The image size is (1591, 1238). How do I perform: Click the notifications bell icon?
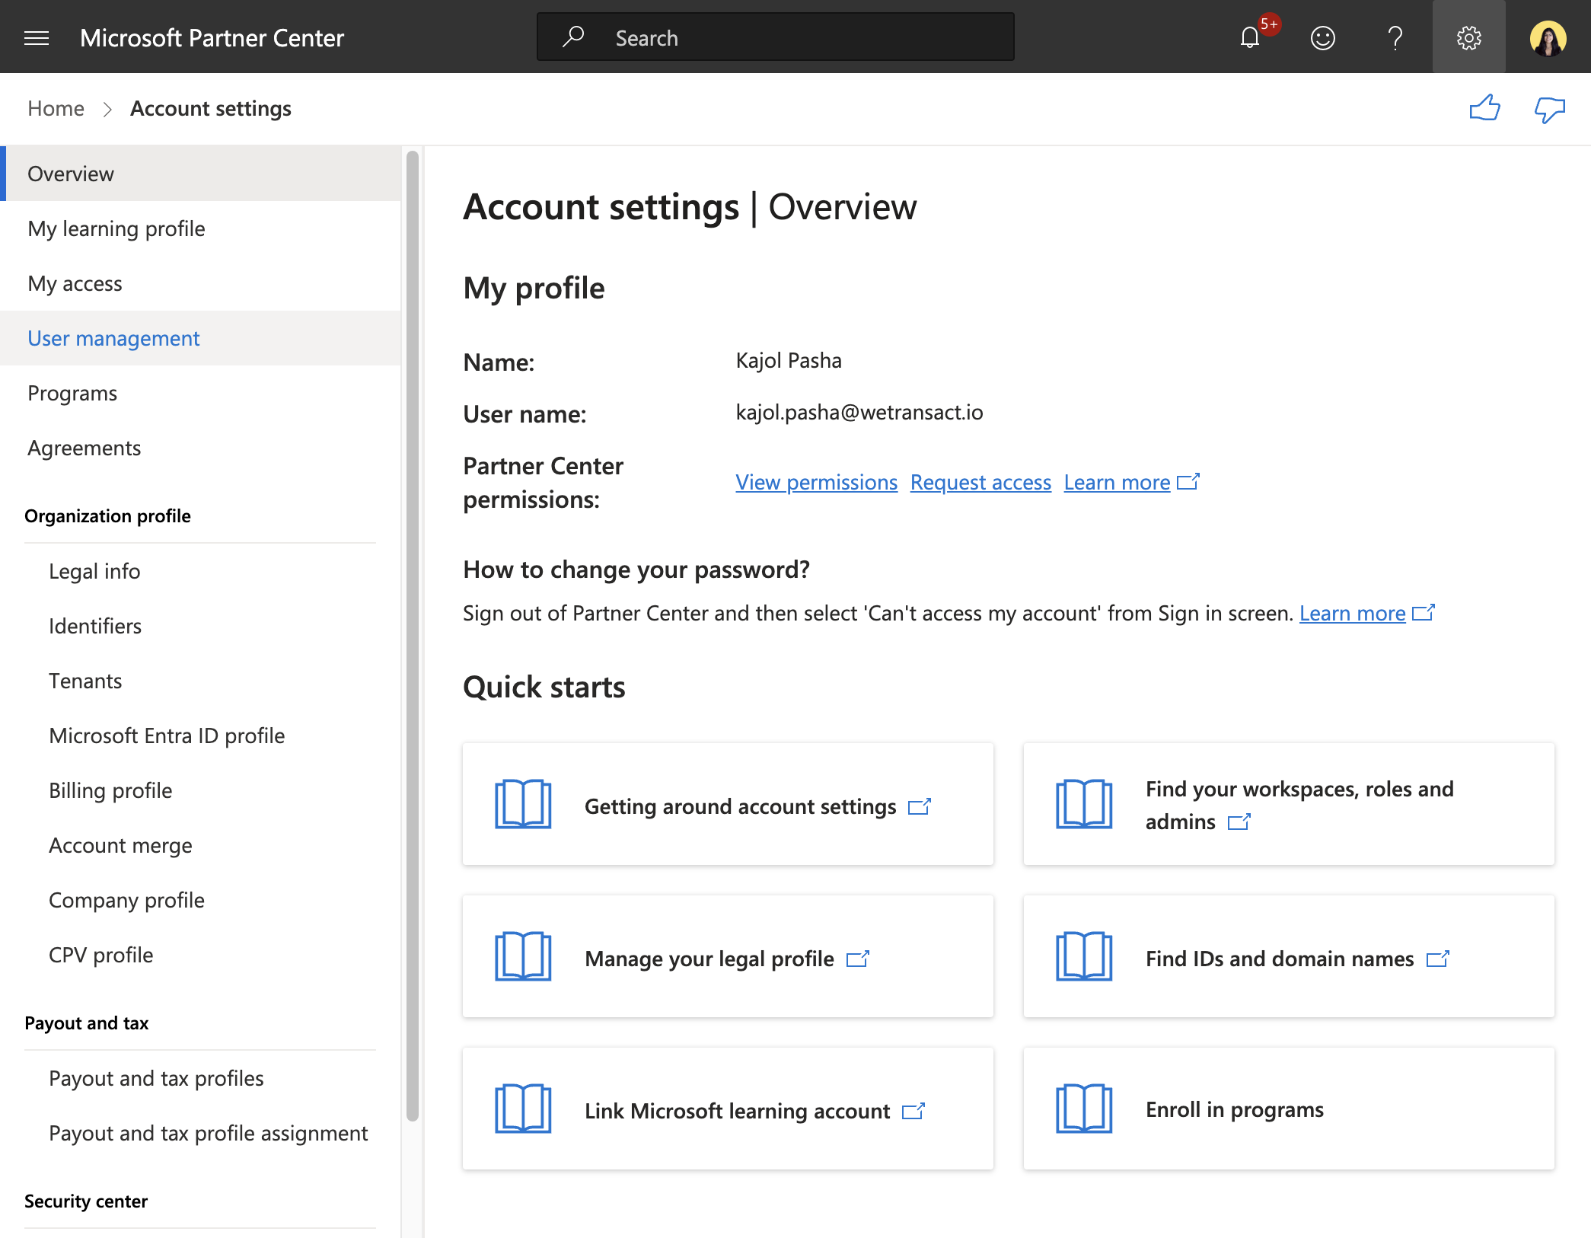[1249, 37]
